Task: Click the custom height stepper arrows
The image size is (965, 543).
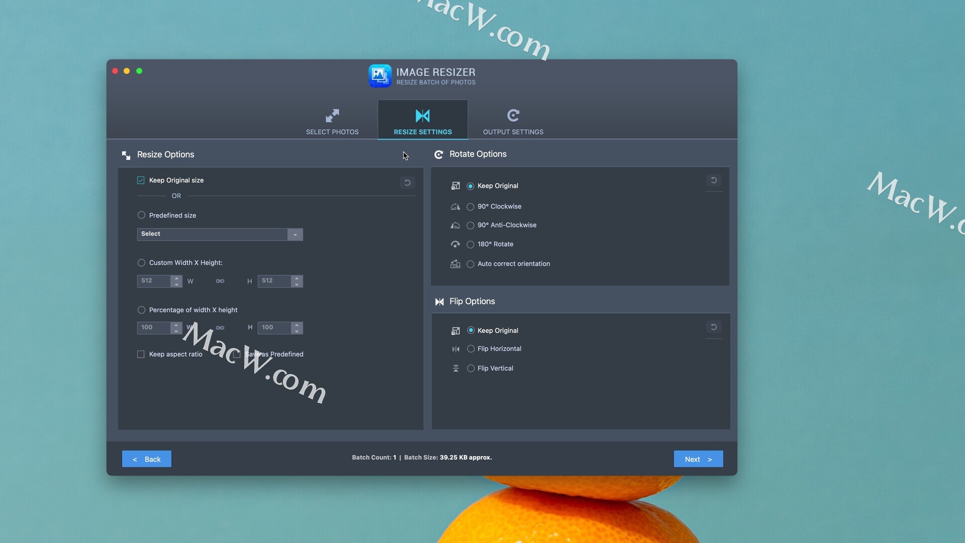Action: click(x=297, y=281)
